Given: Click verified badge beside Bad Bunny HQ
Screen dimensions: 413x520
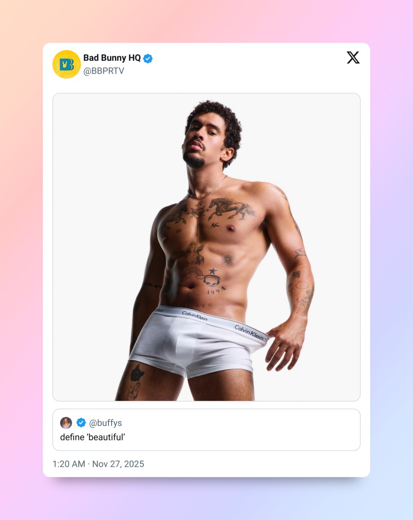Looking at the screenshot, I should [148, 58].
